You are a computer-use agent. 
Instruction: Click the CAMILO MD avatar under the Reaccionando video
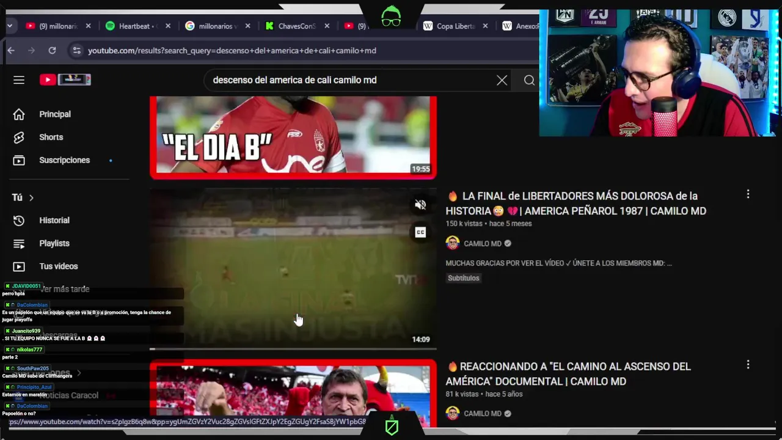[x=453, y=414]
